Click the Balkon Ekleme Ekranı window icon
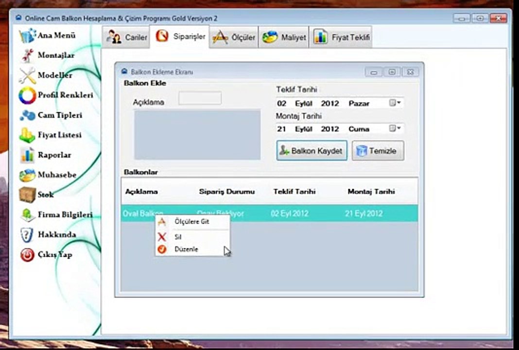This screenshot has width=519, height=350. [x=124, y=71]
